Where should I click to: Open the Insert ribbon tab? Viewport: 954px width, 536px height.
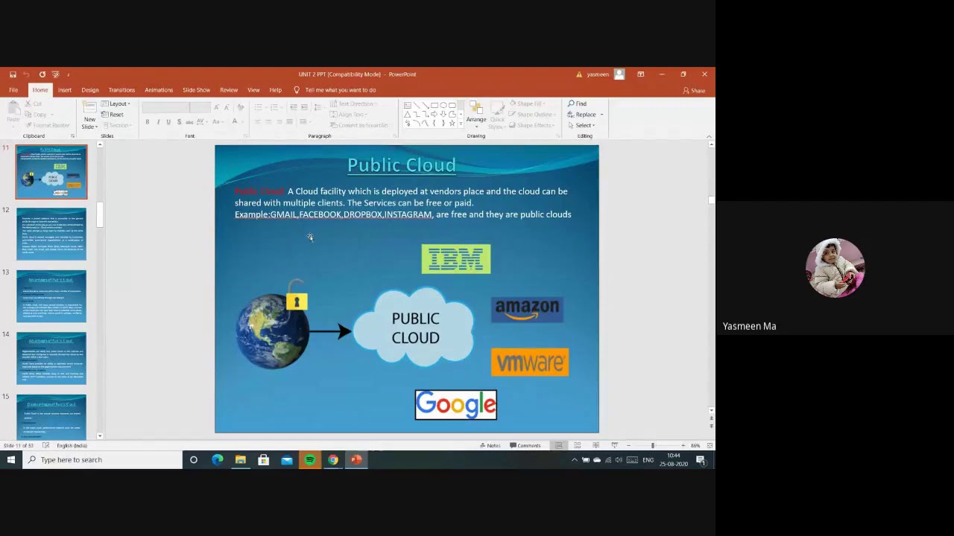[x=65, y=90]
